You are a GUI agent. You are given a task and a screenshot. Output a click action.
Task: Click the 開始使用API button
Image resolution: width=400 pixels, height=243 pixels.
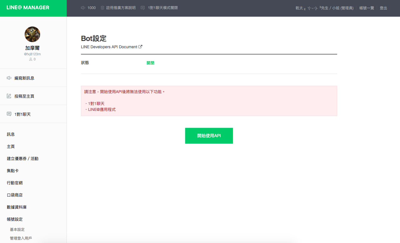[x=209, y=136]
